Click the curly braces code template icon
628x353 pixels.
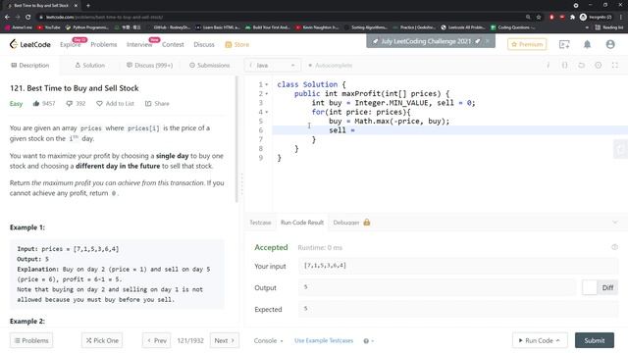565,66
